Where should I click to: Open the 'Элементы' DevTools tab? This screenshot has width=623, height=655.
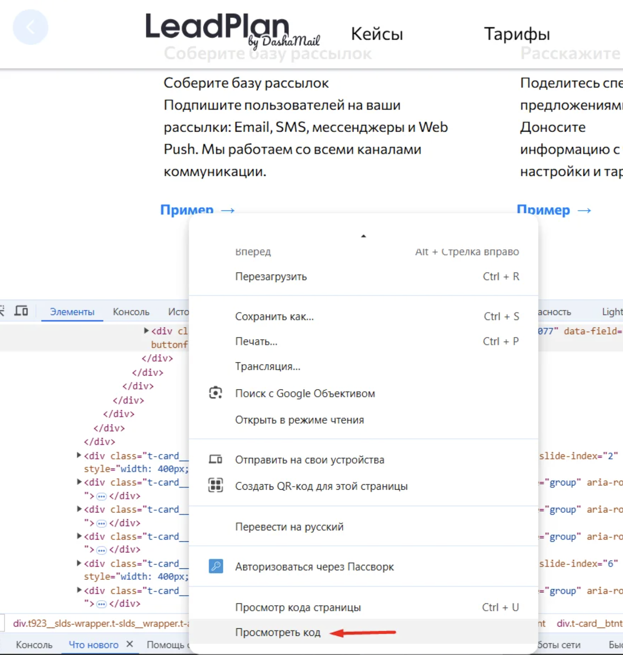[72, 312]
